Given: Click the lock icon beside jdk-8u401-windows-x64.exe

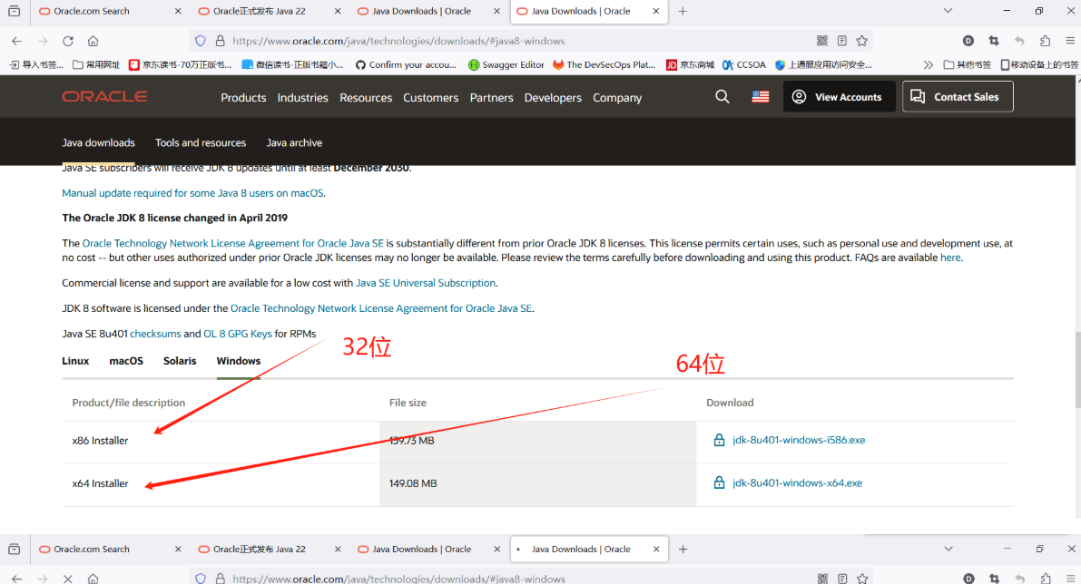Looking at the screenshot, I should (x=719, y=482).
